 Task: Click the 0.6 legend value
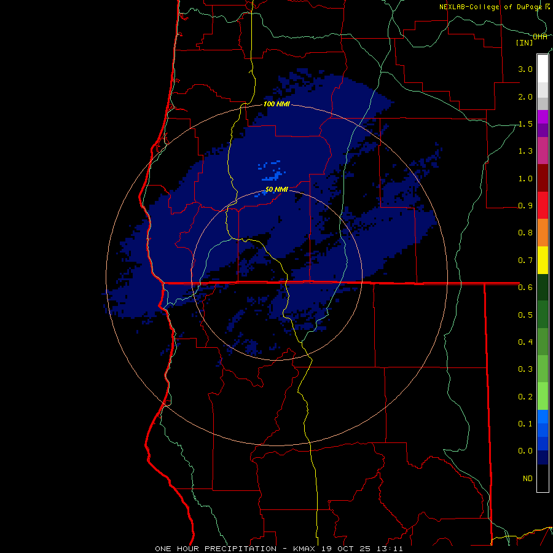click(525, 288)
